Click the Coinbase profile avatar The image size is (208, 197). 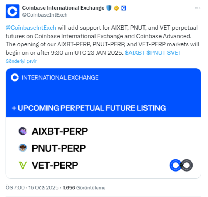pos(12,11)
